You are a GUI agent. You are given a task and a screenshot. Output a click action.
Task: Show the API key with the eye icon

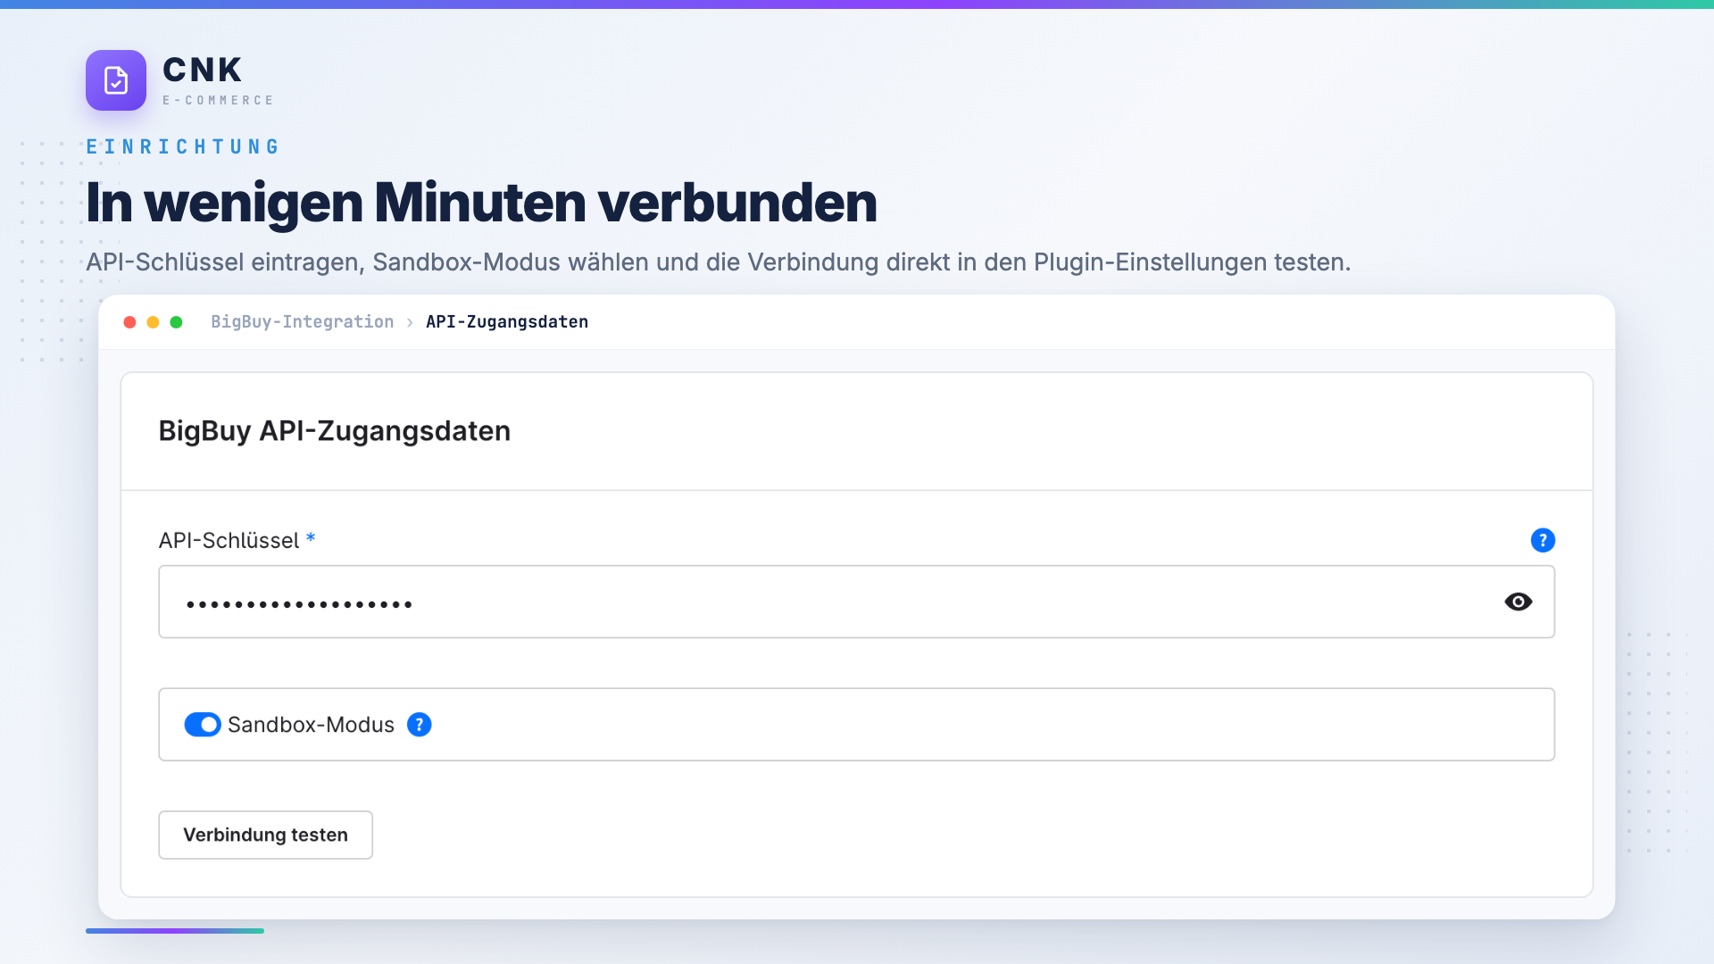tap(1518, 602)
